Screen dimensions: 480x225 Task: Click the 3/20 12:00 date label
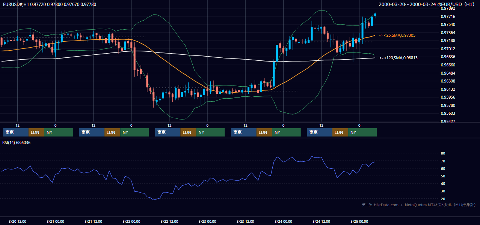pos(17,221)
